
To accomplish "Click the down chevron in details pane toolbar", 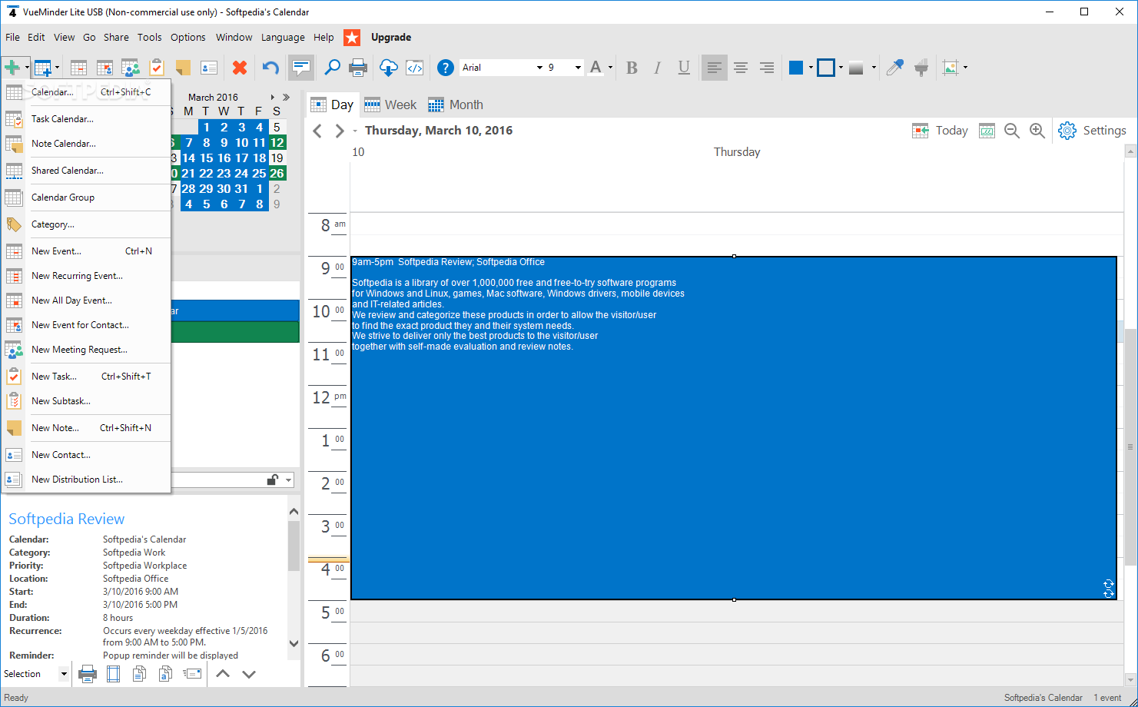I will [x=249, y=674].
